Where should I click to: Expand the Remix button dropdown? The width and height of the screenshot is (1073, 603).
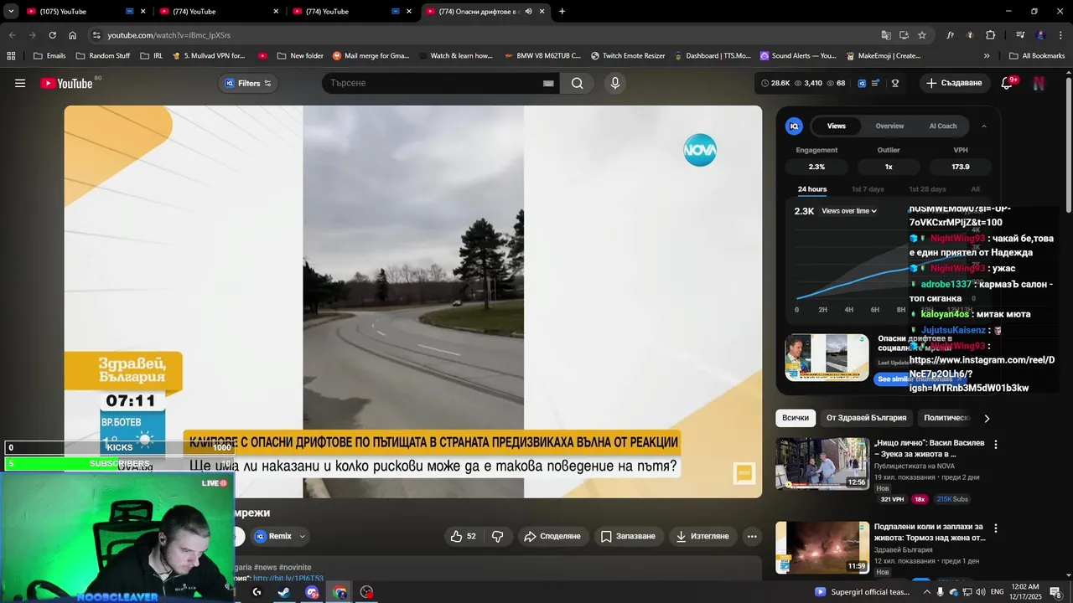tap(302, 536)
